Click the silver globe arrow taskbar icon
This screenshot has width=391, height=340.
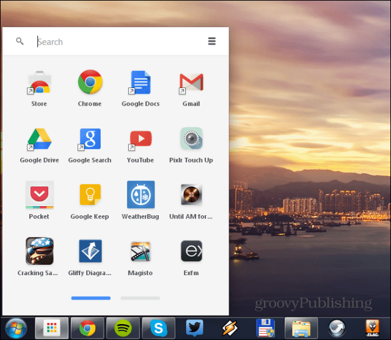337,328
